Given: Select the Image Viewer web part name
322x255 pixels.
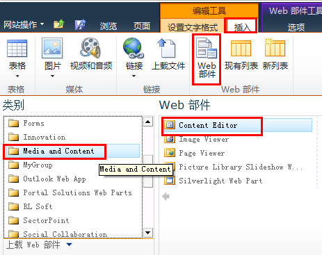Looking at the screenshot, I should click(204, 139).
